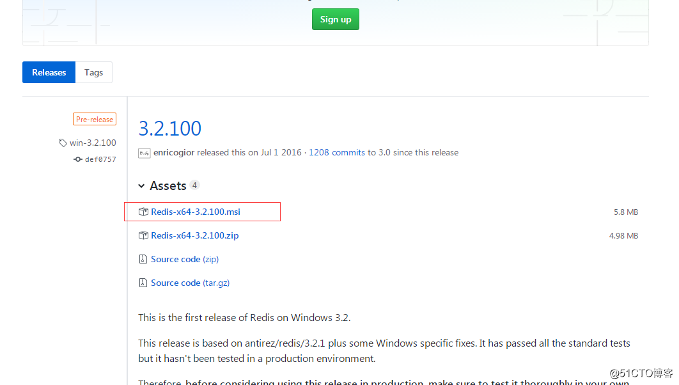Open the 1208 commits link
Screen dimensions: 679x385
click(336, 152)
